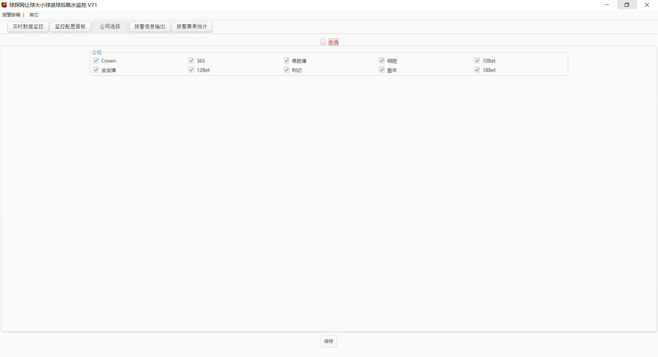Image resolution: width=658 pixels, height=357 pixels.
Task: Toggle the 利记 company checkbox
Action: [287, 70]
